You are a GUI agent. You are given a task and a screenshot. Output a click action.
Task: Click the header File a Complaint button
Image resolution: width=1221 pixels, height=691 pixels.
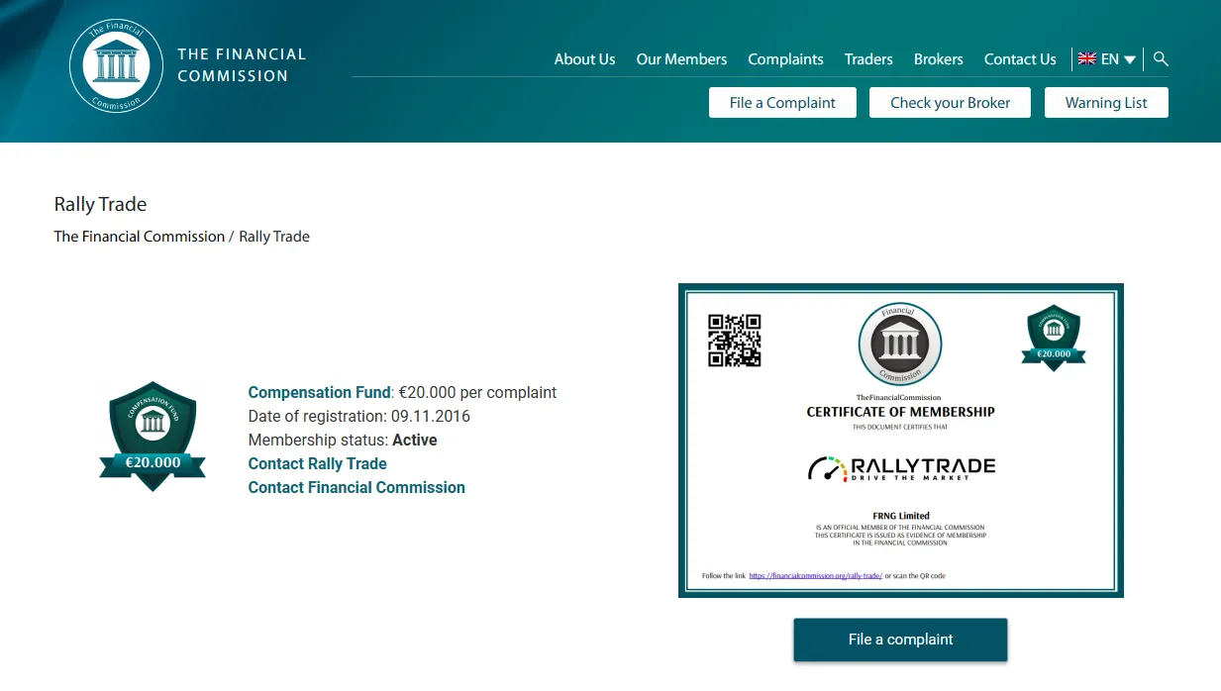click(782, 103)
